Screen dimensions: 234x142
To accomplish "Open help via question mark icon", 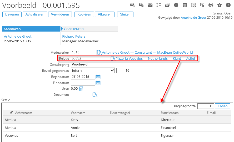I will click(x=228, y=5).
